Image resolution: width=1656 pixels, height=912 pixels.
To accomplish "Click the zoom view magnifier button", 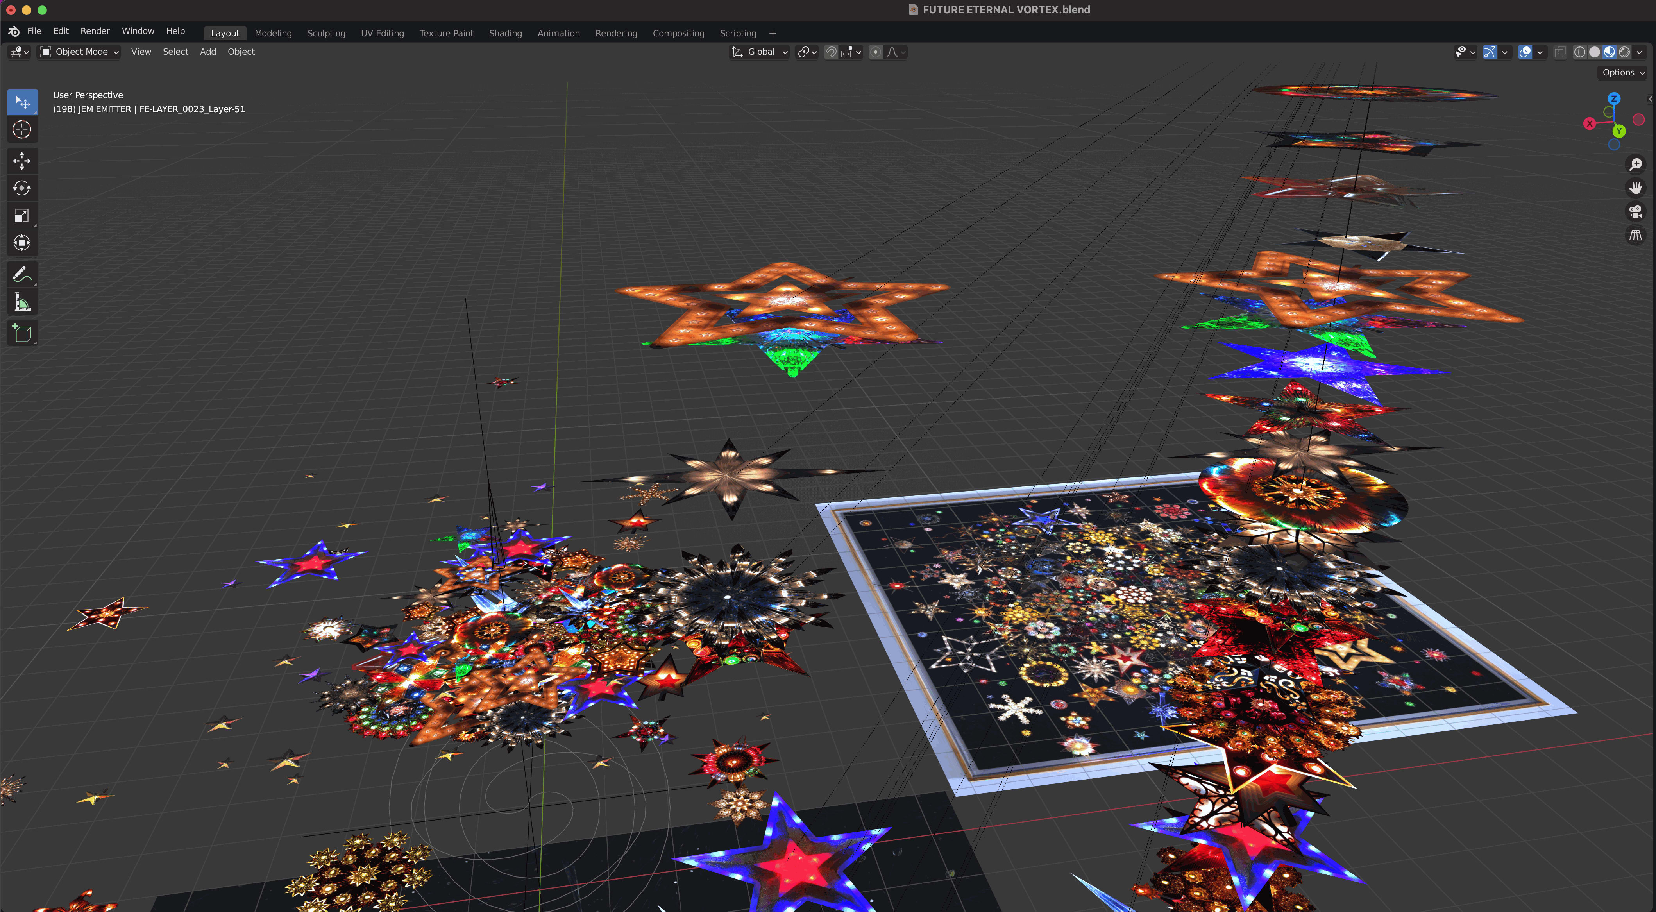I will [x=1635, y=165].
